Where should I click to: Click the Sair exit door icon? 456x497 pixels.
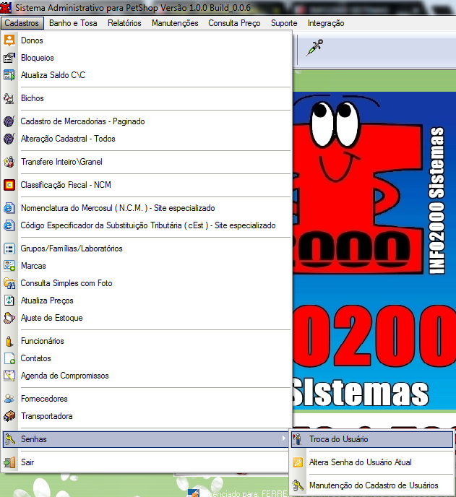click(9, 462)
